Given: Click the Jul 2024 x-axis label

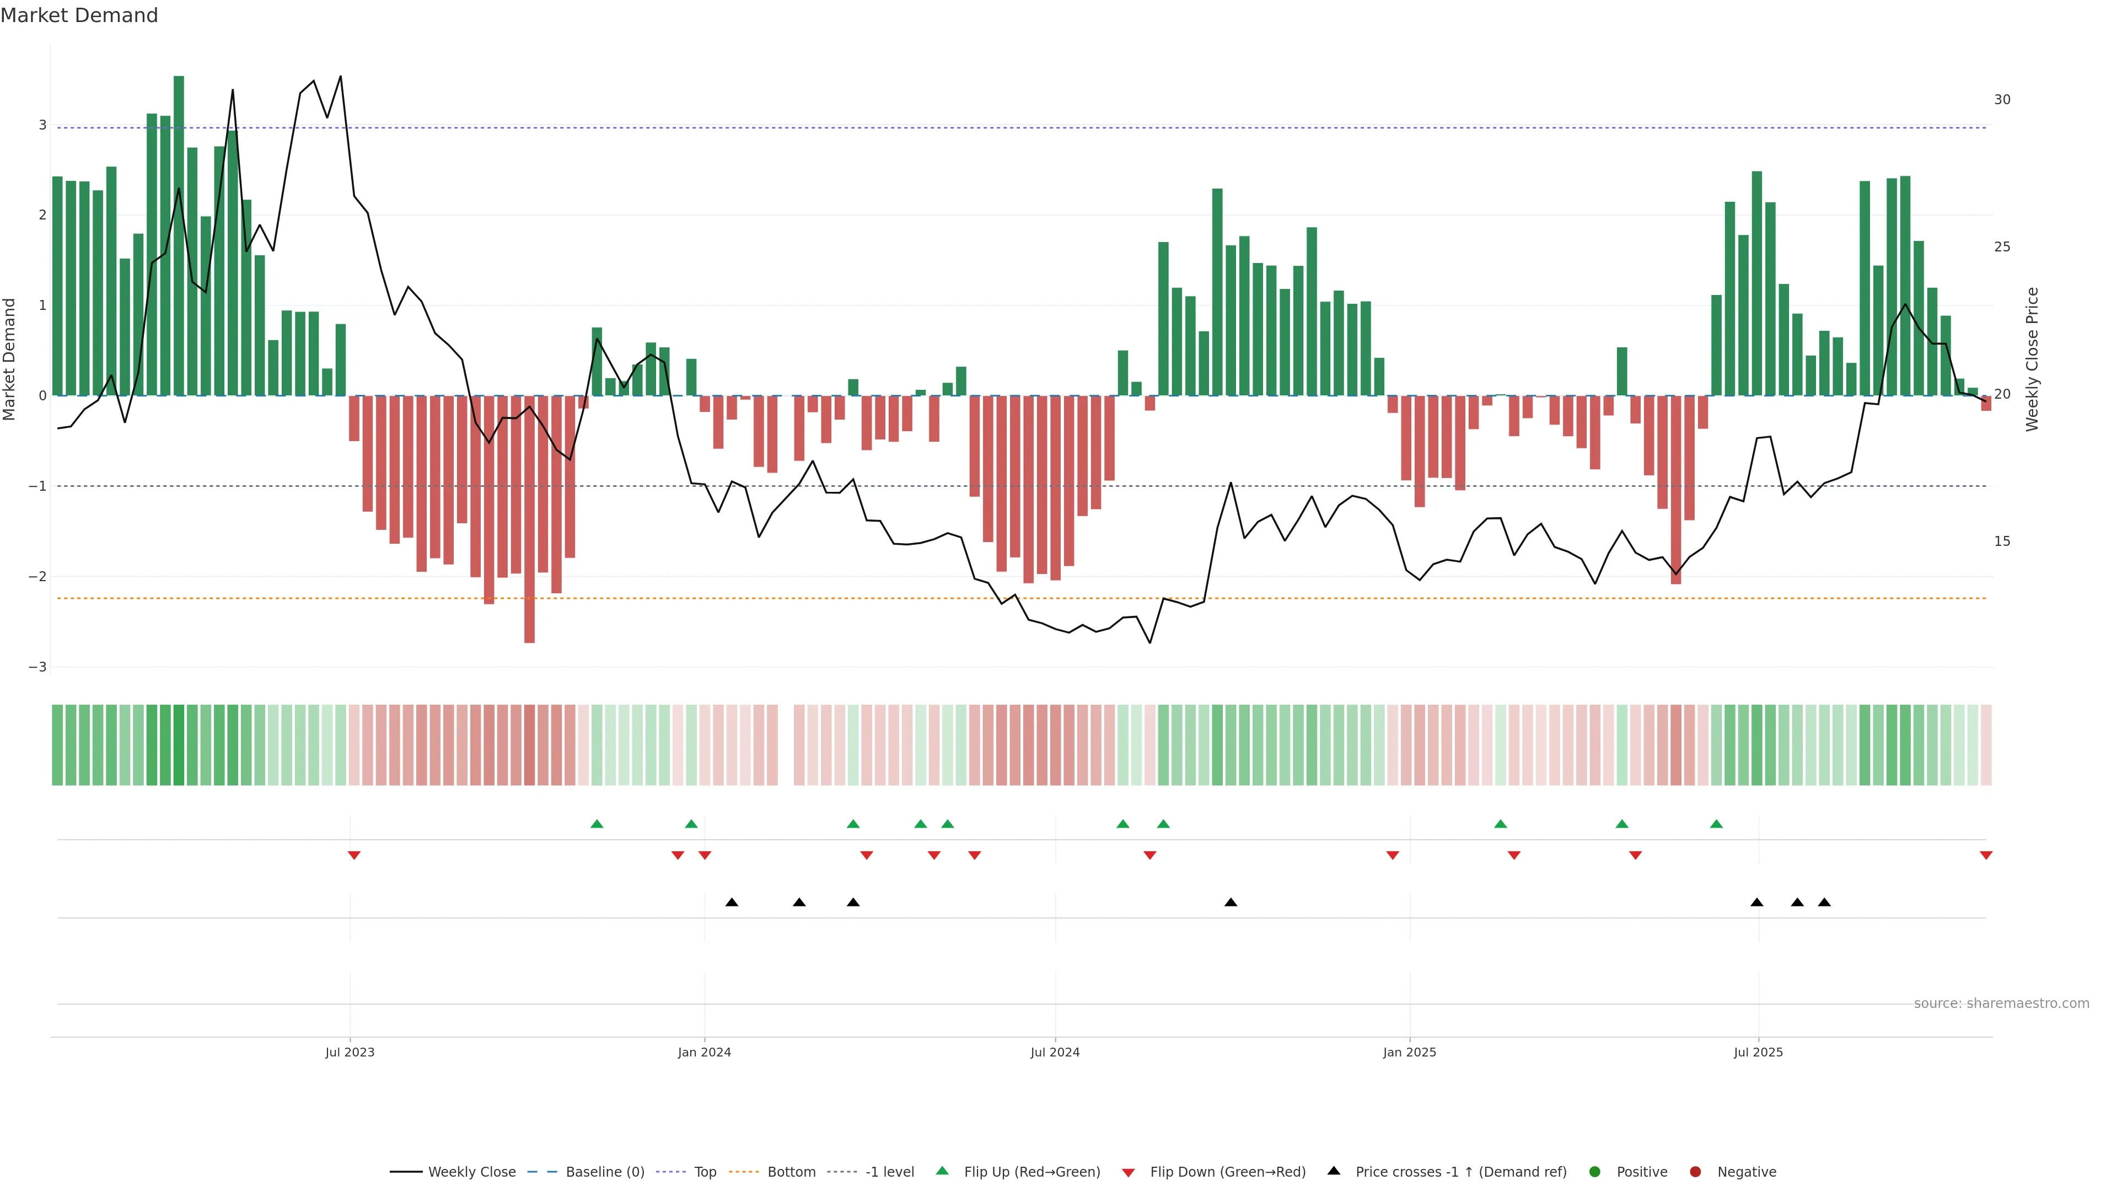Looking at the screenshot, I should pos(1055,1052).
